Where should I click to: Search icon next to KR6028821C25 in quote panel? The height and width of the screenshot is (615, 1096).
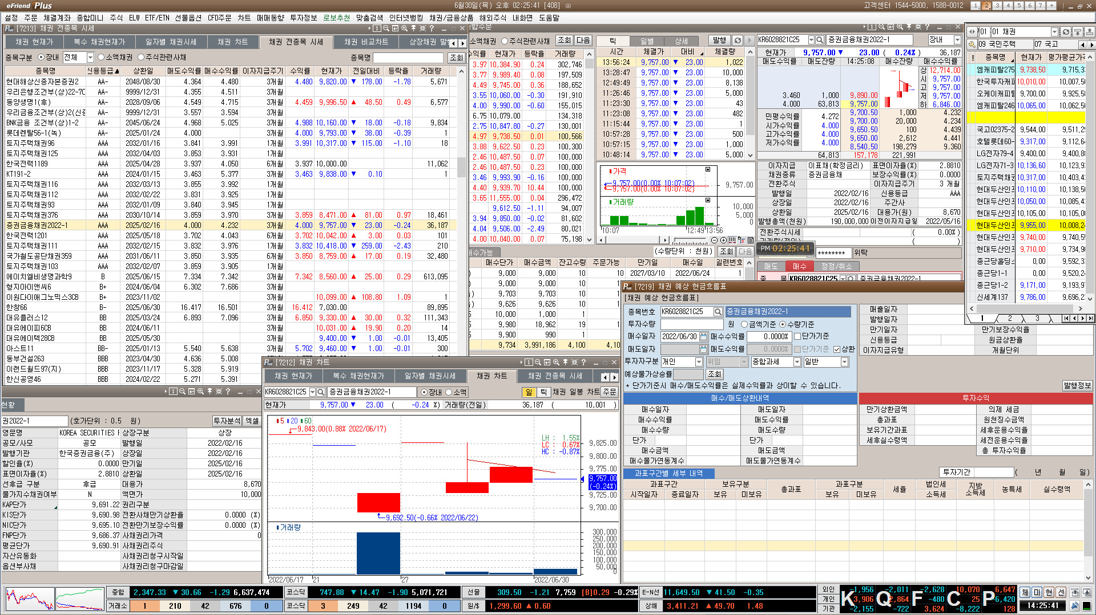point(820,40)
